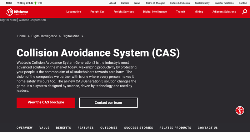This screenshot has height=140, width=250.
Task: Click the WAB @ 224.42 stock quote
Action: (25, 3)
